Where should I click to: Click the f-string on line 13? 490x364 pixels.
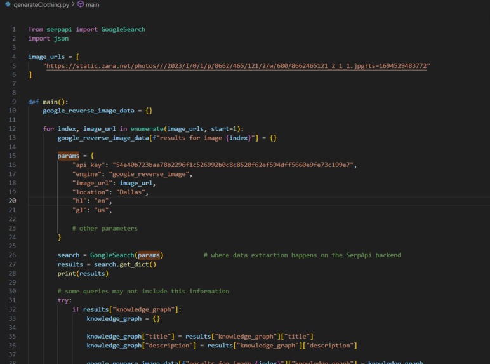[204, 138]
